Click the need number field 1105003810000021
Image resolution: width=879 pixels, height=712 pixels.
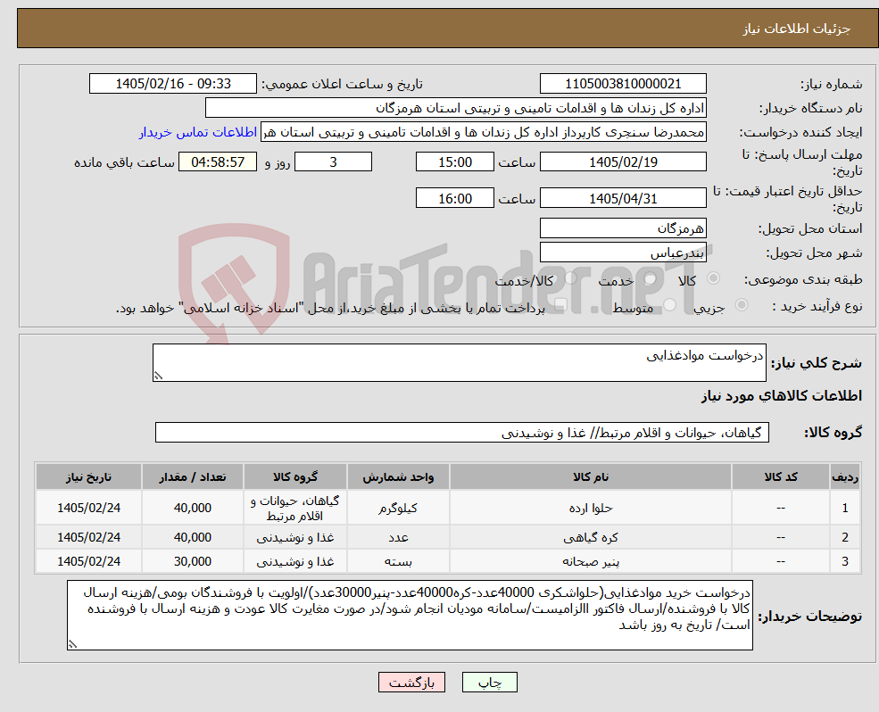click(623, 84)
